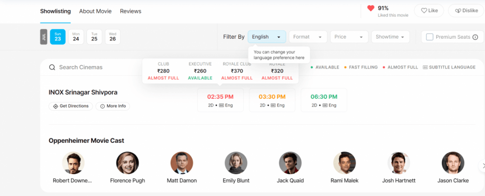Open the Price filter dropdown
This screenshot has height=196, width=485.
(x=349, y=37)
